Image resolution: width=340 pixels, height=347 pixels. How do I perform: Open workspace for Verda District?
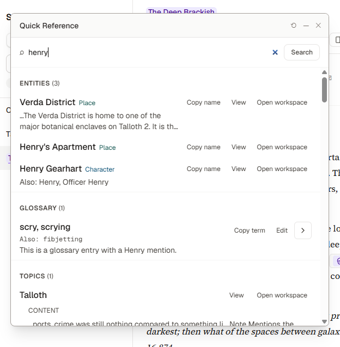tap(282, 102)
